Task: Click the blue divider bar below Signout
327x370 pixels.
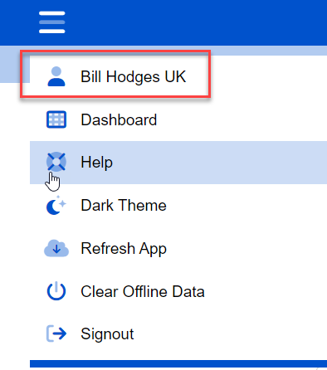Action: click(178, 364)
